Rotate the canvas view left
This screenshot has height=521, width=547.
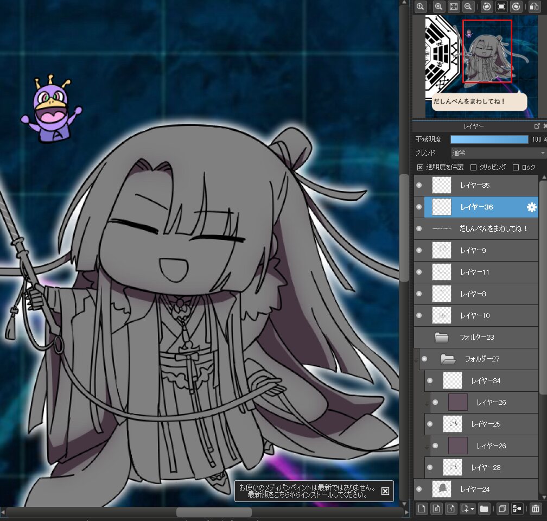487,7
